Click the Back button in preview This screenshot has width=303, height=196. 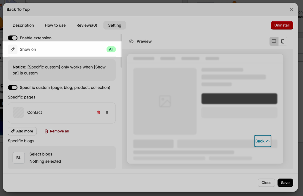tap(263, 141)
